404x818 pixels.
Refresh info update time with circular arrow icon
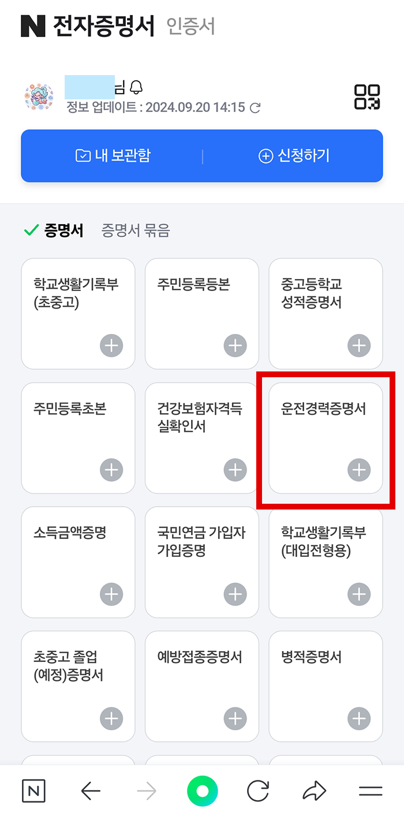click(x=256, y=107)
